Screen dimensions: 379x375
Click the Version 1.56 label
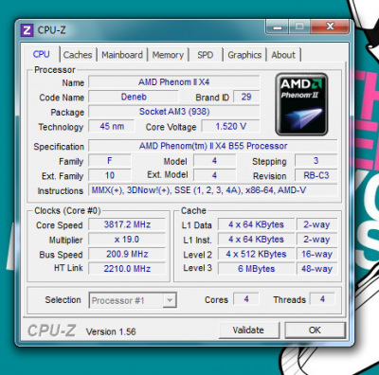[x=111, y=331]
